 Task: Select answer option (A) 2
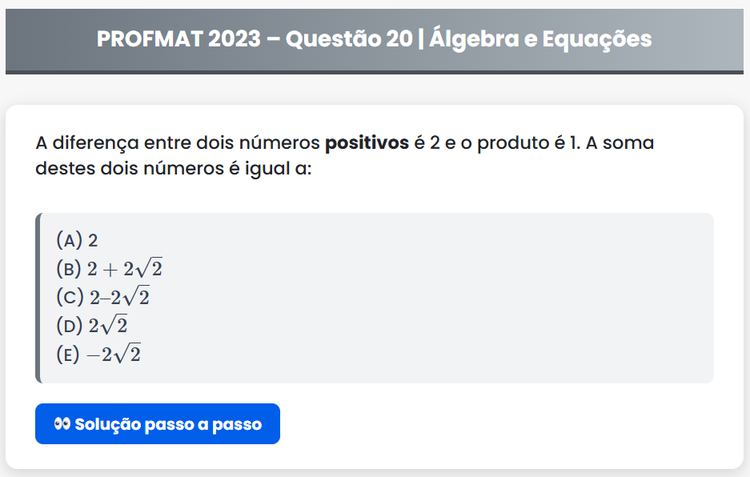tap(78, 240)
